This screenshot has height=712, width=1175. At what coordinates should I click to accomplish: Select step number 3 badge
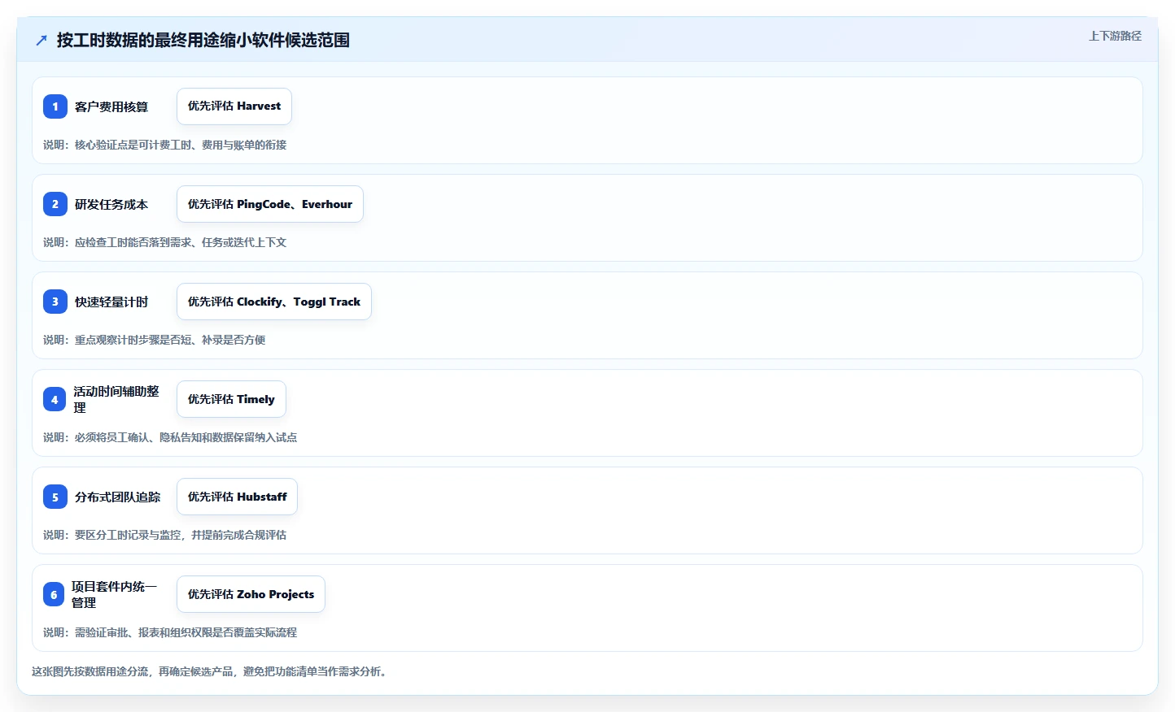pos(55,302)
